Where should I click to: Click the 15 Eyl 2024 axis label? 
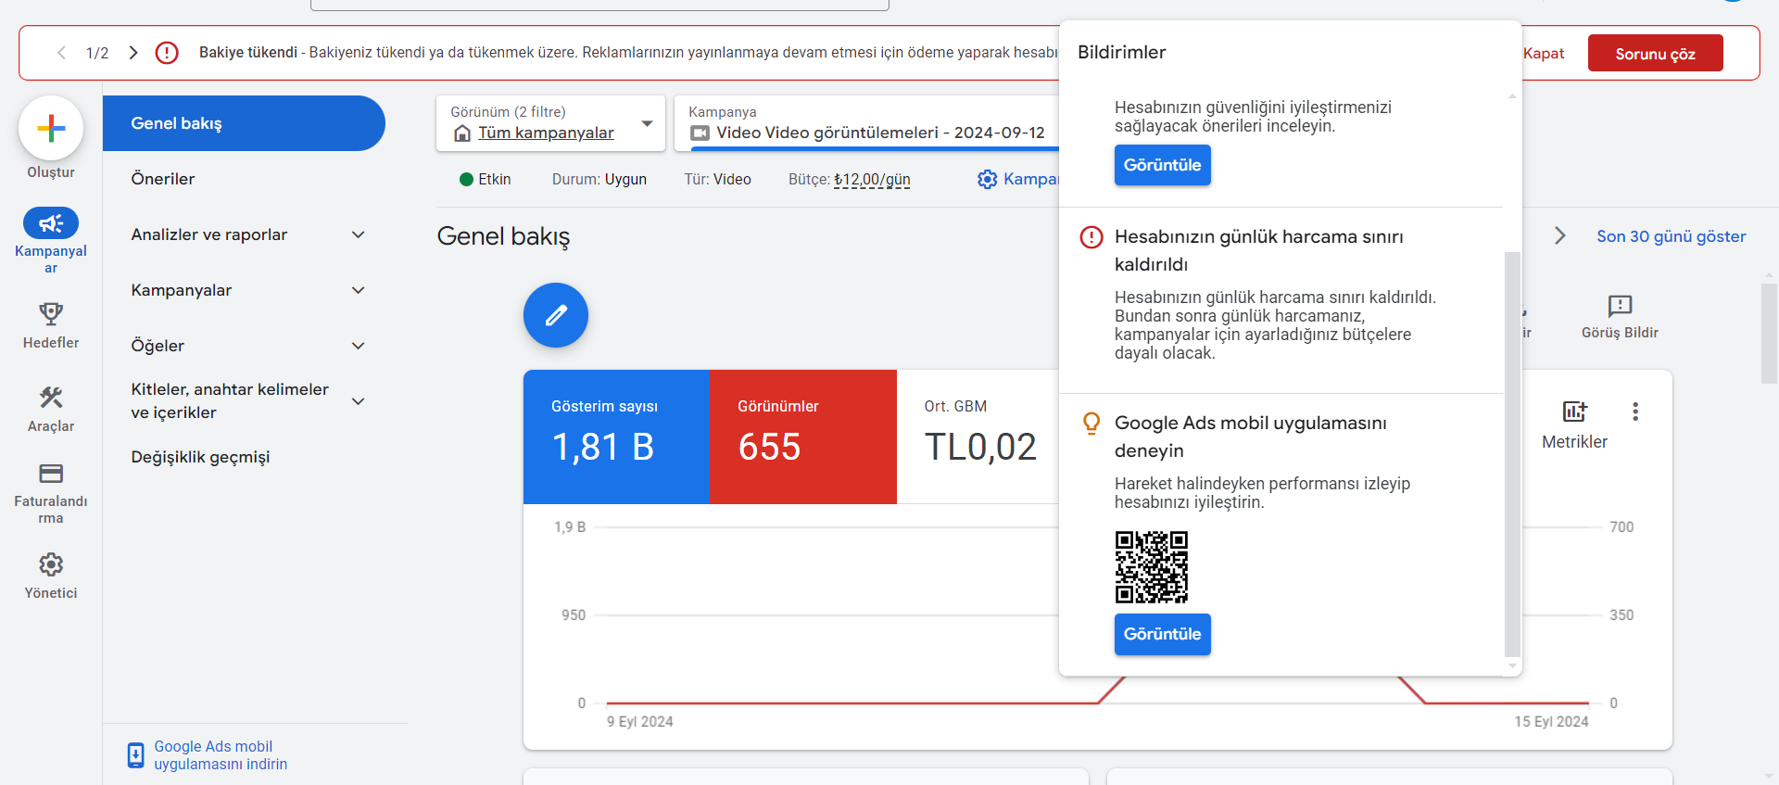click(x=1551, y=721)
